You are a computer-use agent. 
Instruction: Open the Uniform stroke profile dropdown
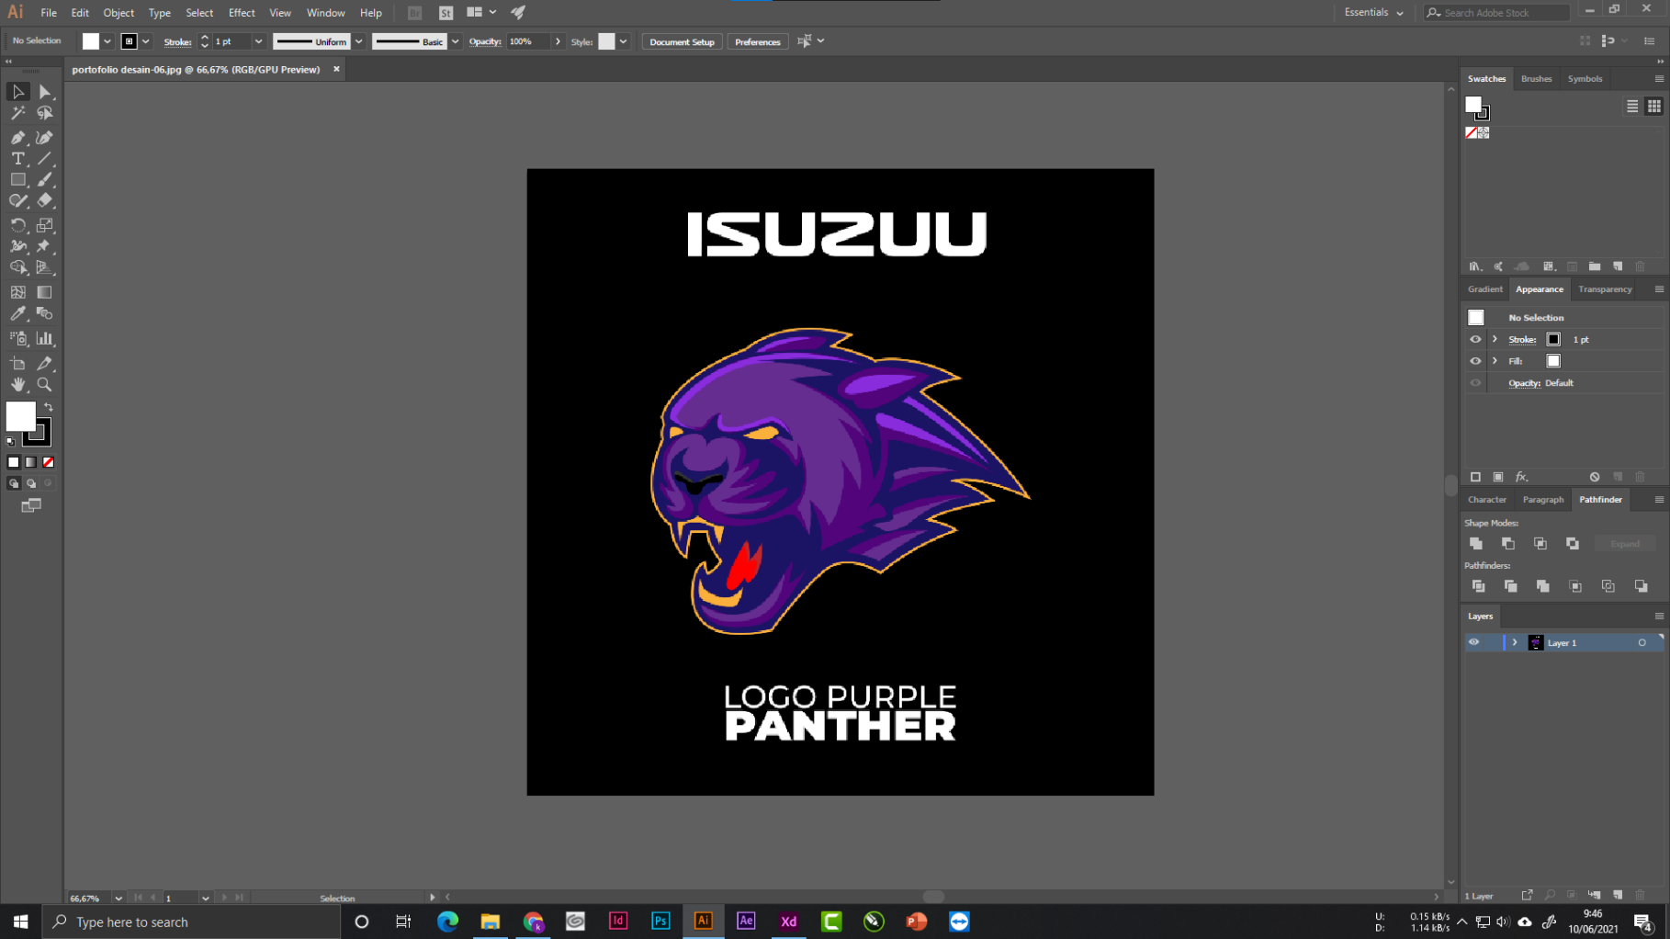pyautogui.click(x=358, y=41)
